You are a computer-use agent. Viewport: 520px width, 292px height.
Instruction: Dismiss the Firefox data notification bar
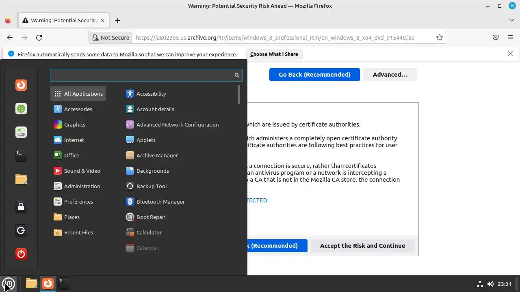tap(510, 54)
